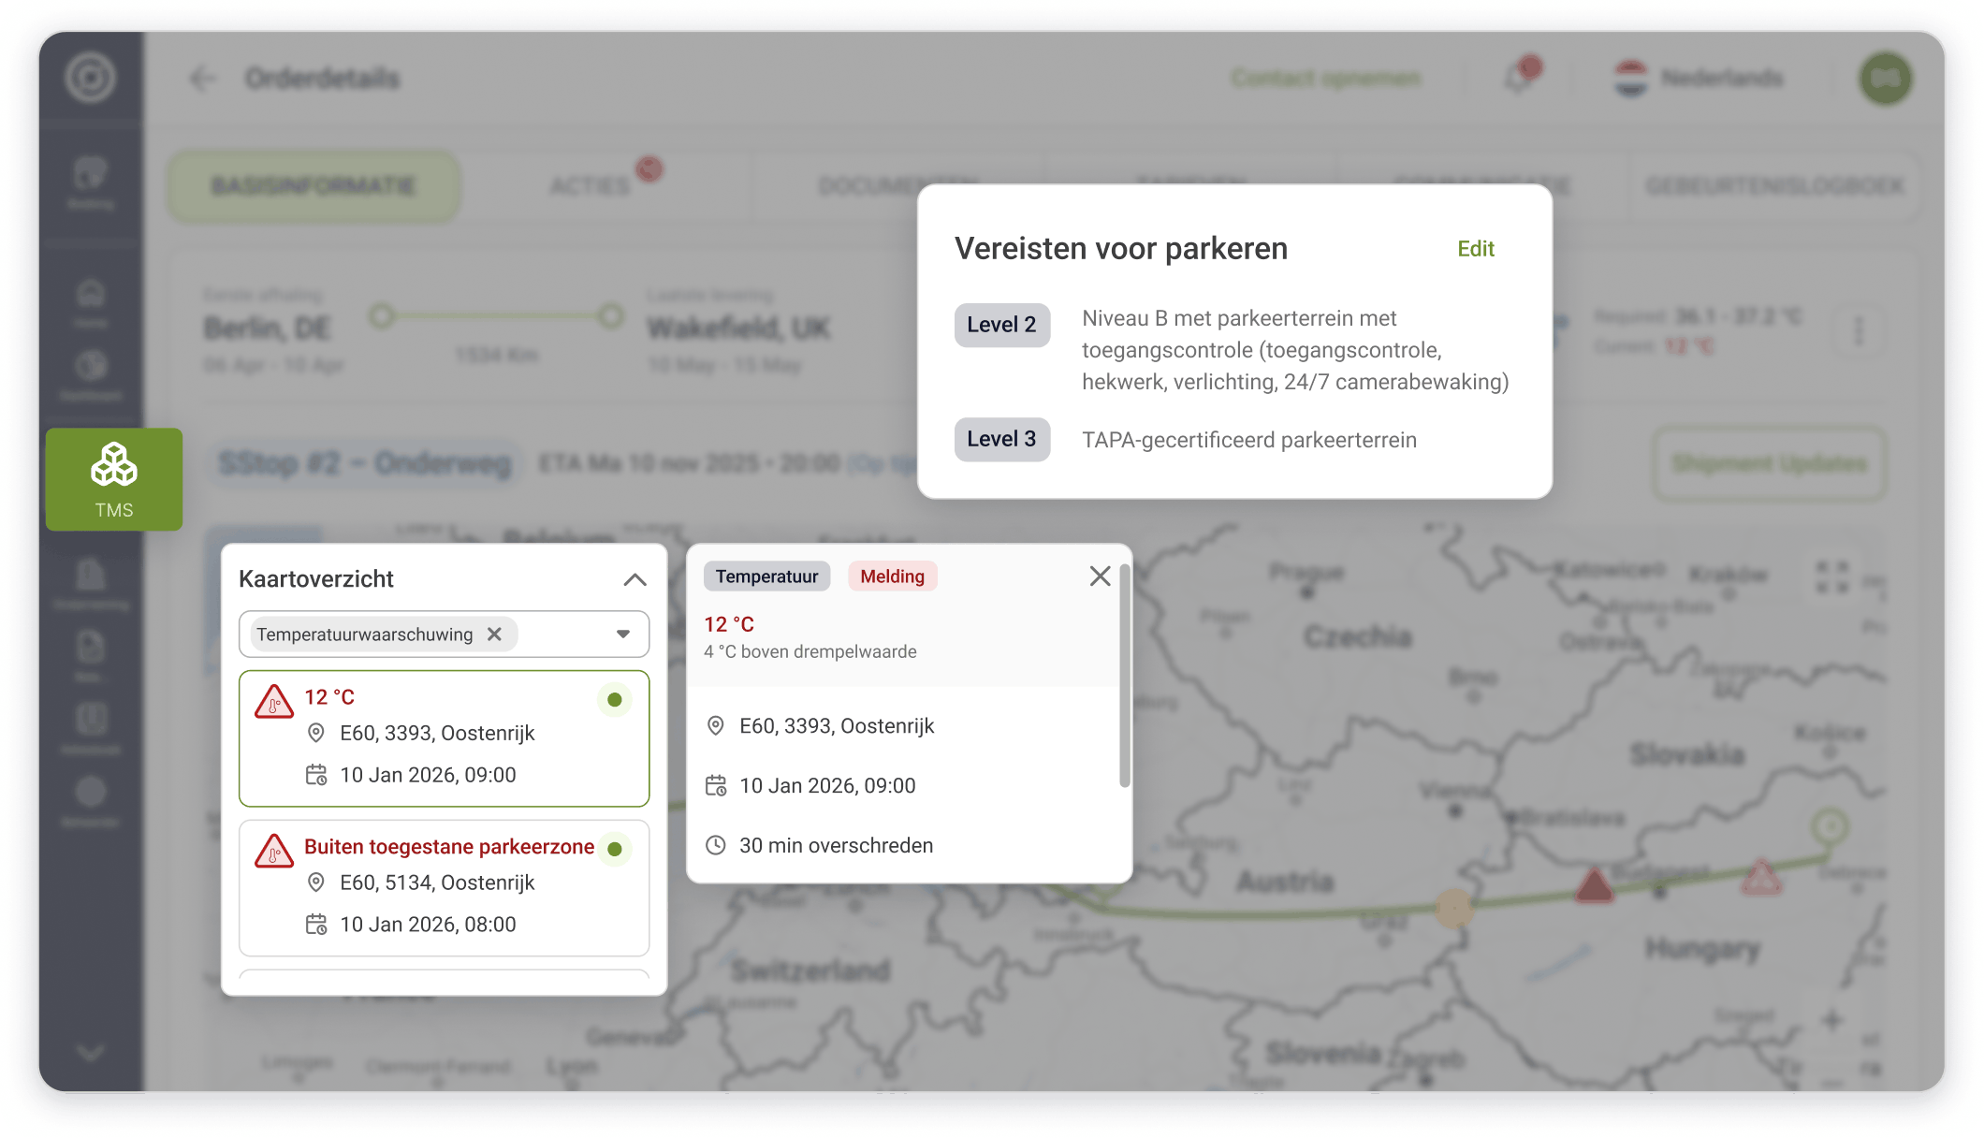Viewport: 1984px width, 1138px height.
Task: Click the Contact opnemen link
Action: (1325, 79)
